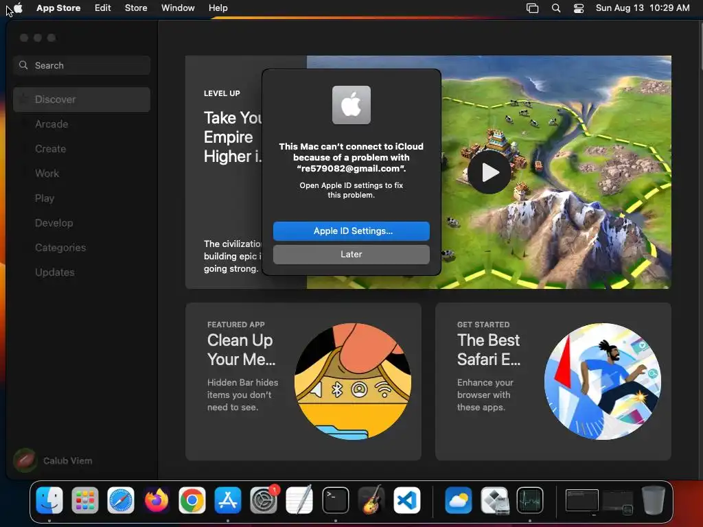
Task: Click the Hidden Bar circular artwork
Action: coord(352,382)
